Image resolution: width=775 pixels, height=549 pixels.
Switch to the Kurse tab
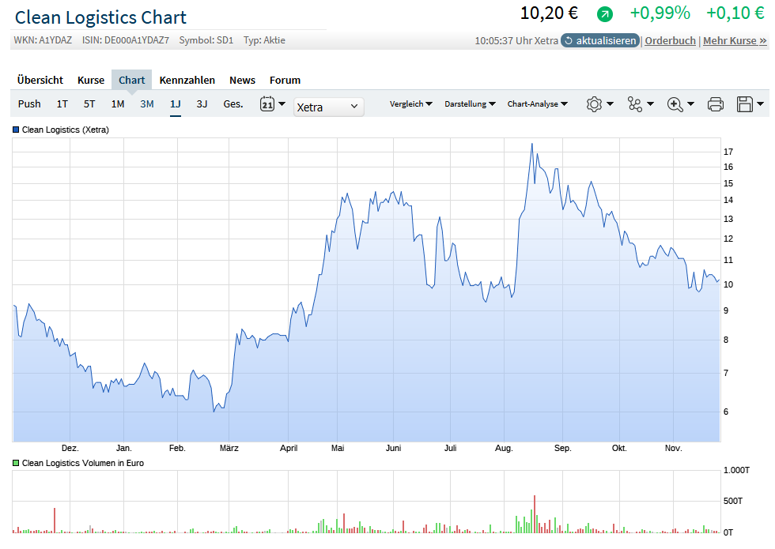(91, 80)
